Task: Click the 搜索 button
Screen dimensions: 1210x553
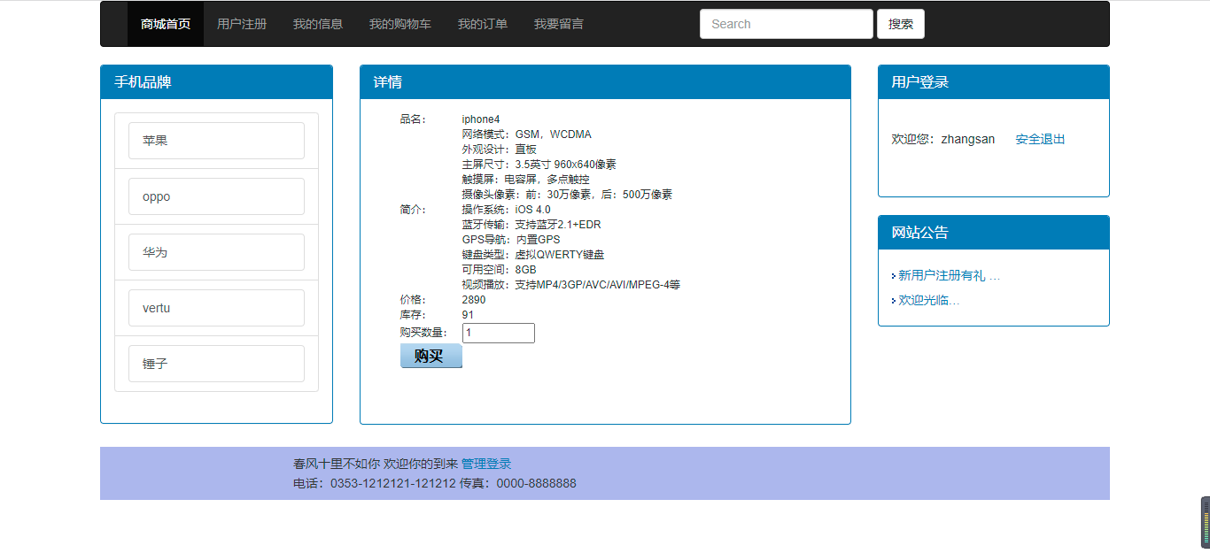Action: (x=901, y=24)
